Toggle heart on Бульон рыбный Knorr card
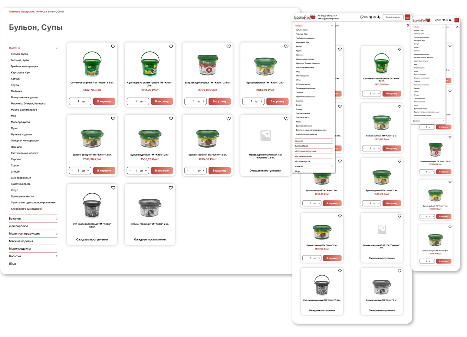The height and width of the screenshot is (337, 467). coord(286,46)
